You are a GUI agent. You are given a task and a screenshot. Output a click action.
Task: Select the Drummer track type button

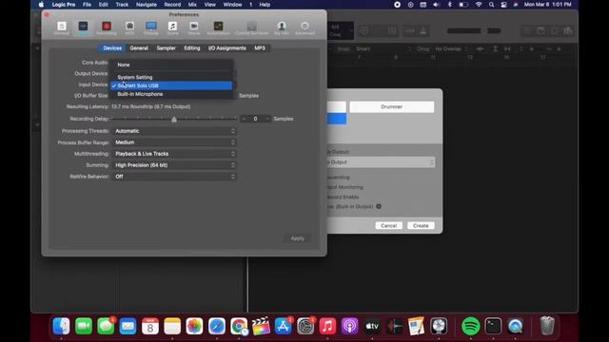391,107
